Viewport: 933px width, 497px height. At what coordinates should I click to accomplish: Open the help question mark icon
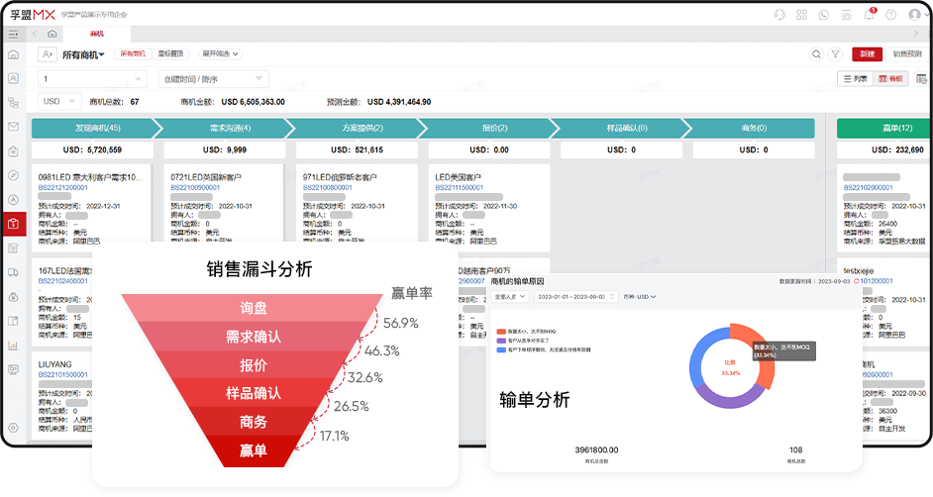point(889,15)
